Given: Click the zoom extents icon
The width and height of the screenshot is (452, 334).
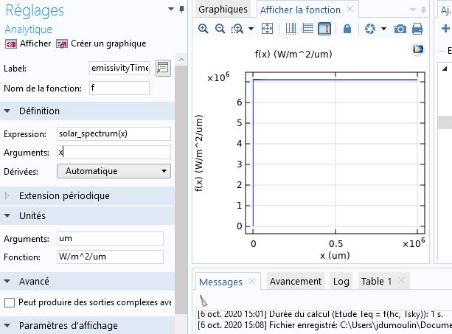Looking at the screenshot, I should [x=268, y=29].
